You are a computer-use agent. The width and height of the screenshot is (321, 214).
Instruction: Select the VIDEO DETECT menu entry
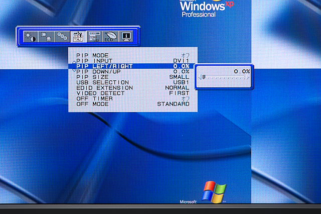101,93
